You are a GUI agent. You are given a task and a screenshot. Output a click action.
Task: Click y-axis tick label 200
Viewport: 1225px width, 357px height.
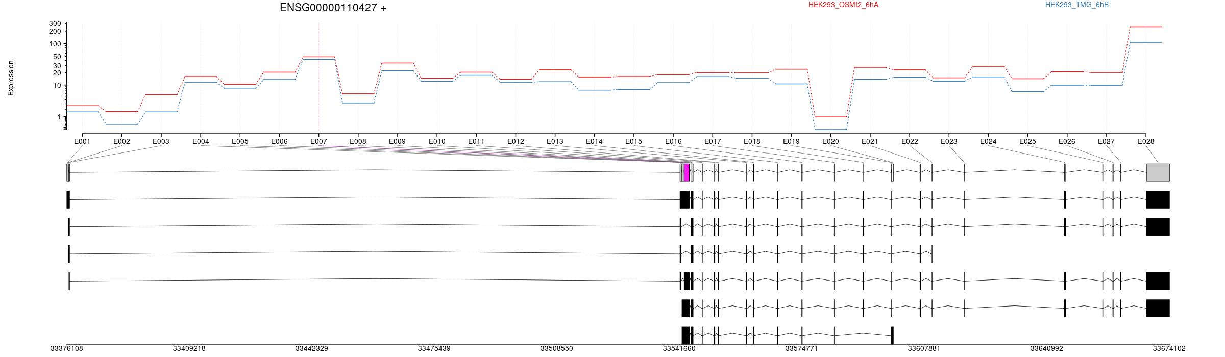point(55,31)
